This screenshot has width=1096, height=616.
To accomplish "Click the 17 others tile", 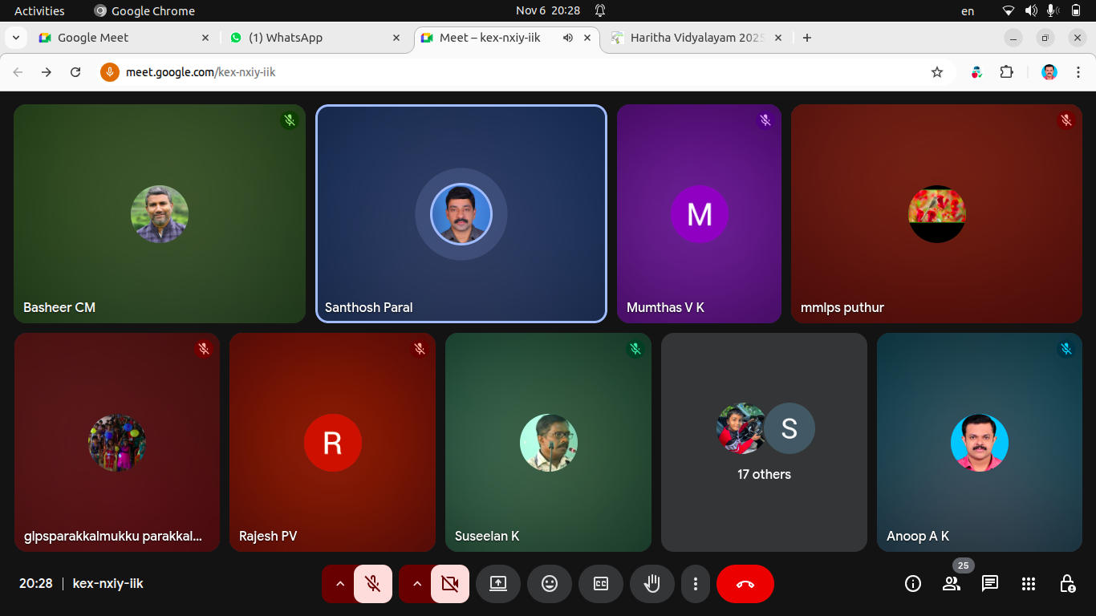I will (764, 443).
